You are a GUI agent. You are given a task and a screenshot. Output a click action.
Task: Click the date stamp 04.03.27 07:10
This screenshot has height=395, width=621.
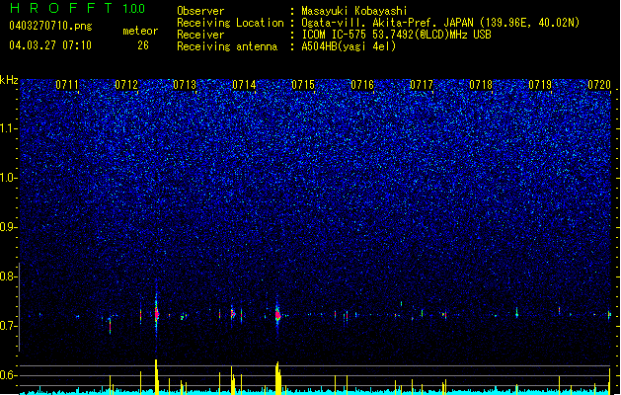tap(50, 45)
